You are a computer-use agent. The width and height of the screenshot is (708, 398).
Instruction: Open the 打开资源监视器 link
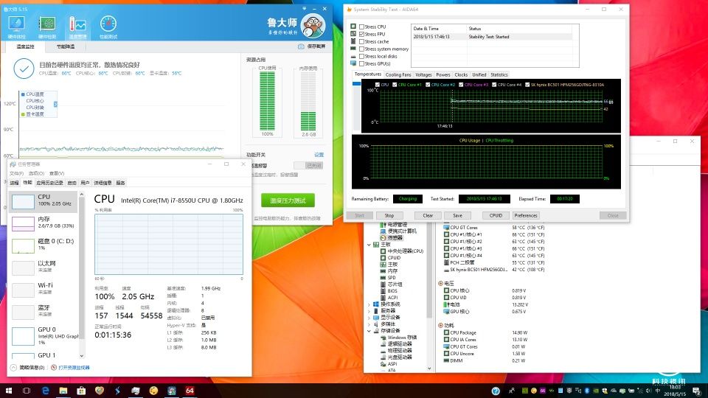pos(74,368)
